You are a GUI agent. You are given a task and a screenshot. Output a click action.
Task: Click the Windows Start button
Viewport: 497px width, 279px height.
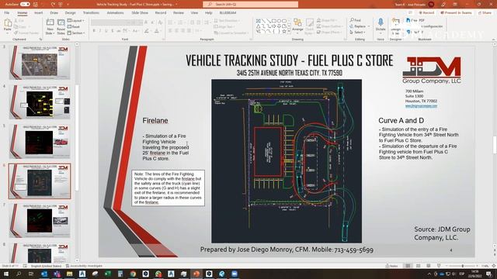pos(6,274)
